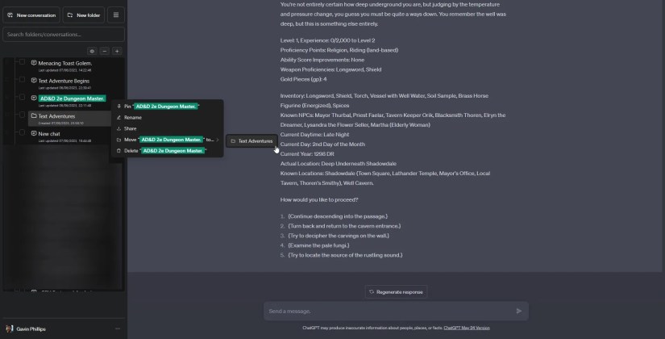Expand all with the plus icon
The height and width of the screenshot is (339, 665).
117,51
